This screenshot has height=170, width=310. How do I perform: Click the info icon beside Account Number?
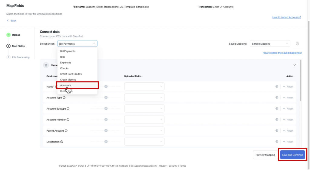coord(68,120)
